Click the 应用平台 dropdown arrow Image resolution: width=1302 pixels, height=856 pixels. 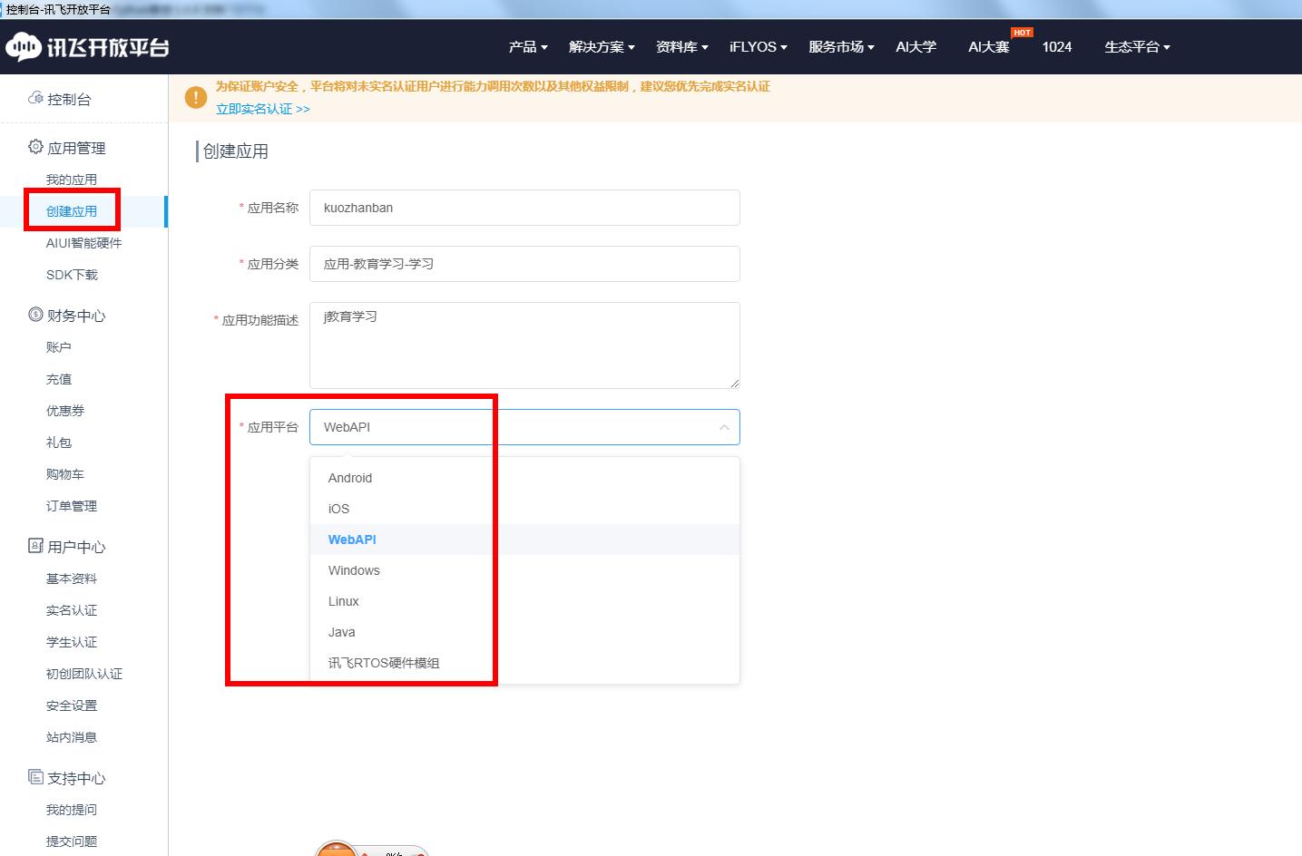[724, 427]
